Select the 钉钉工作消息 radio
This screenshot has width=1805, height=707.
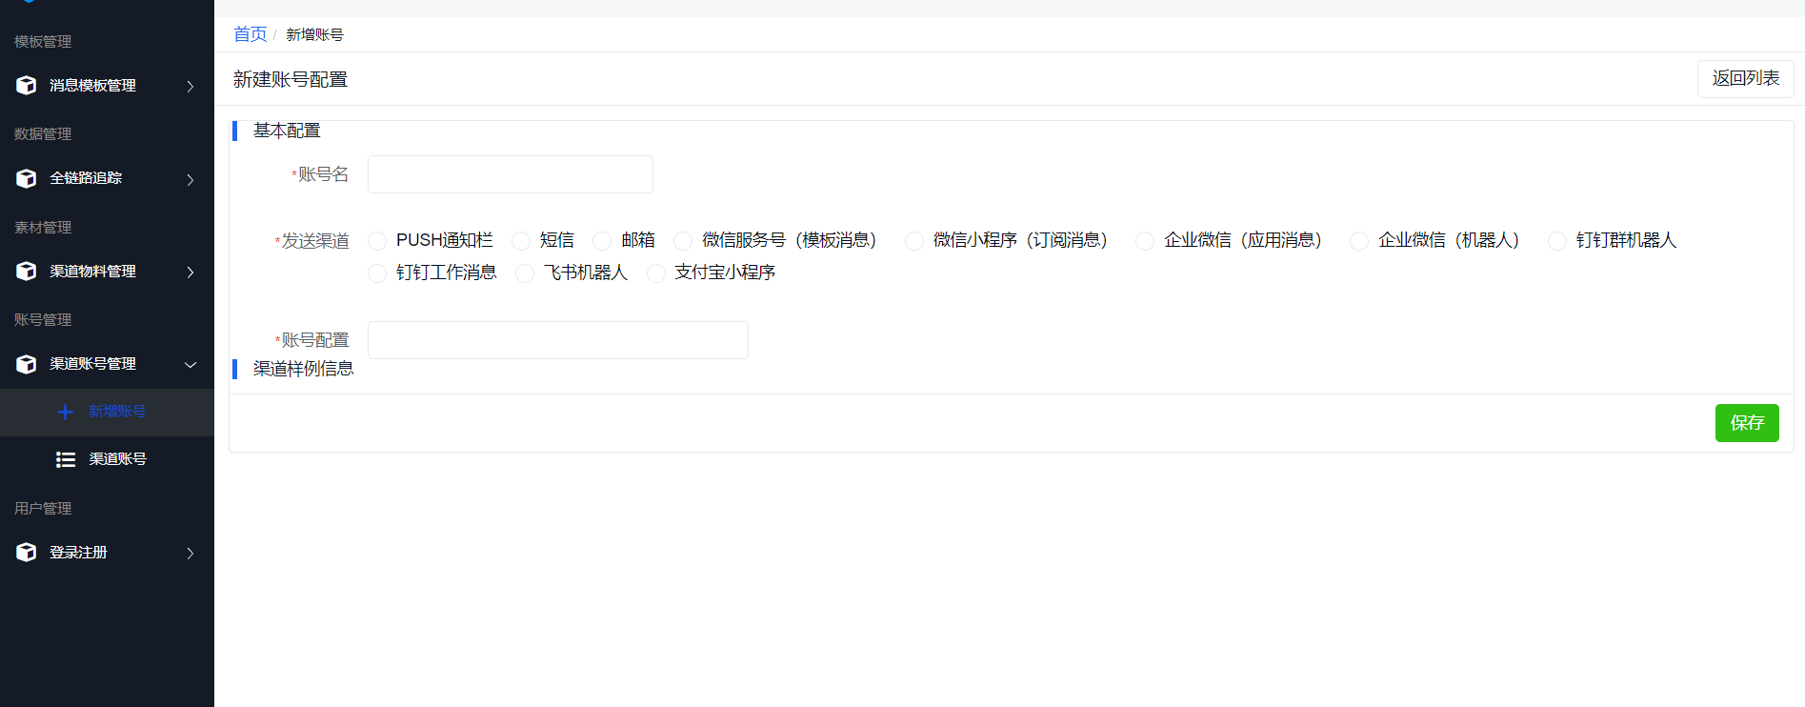click(377, 273)
